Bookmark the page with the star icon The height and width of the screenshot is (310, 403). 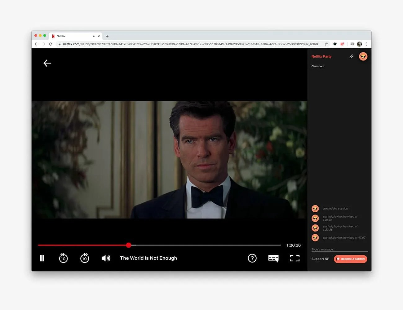click(x=326, y=44)
